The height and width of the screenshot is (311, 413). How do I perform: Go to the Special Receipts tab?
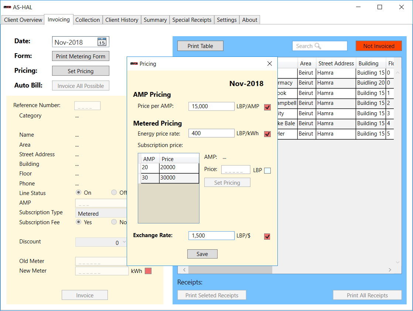[192, 20]
